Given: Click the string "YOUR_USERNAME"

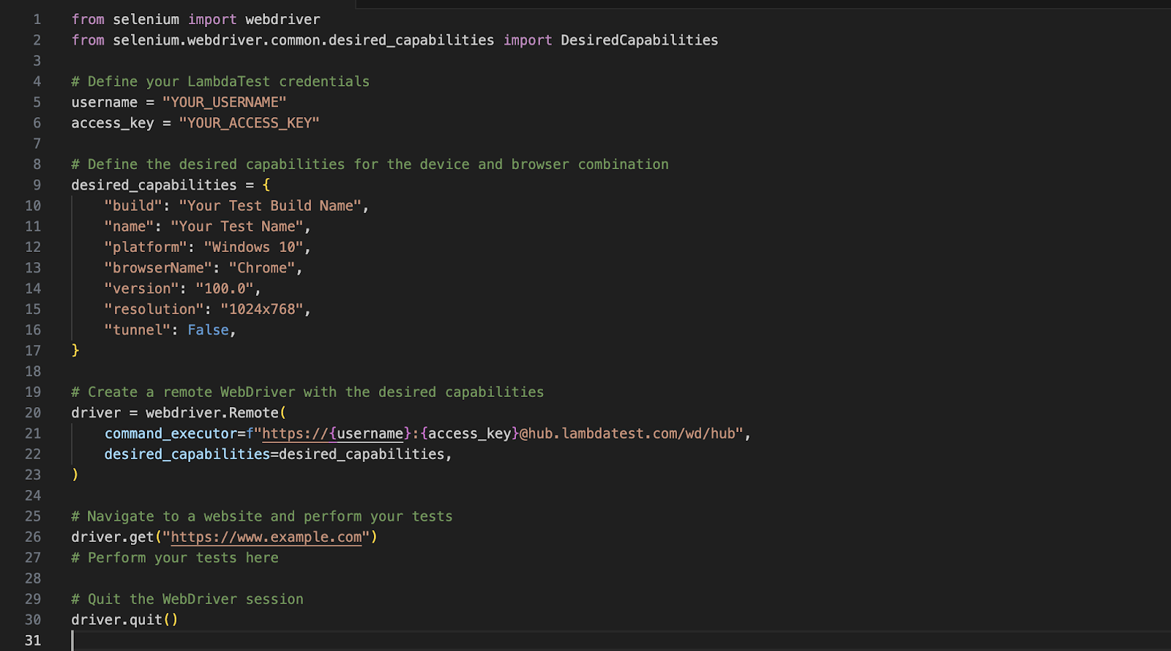Looking at the screenshot, I should click(224, 102).
